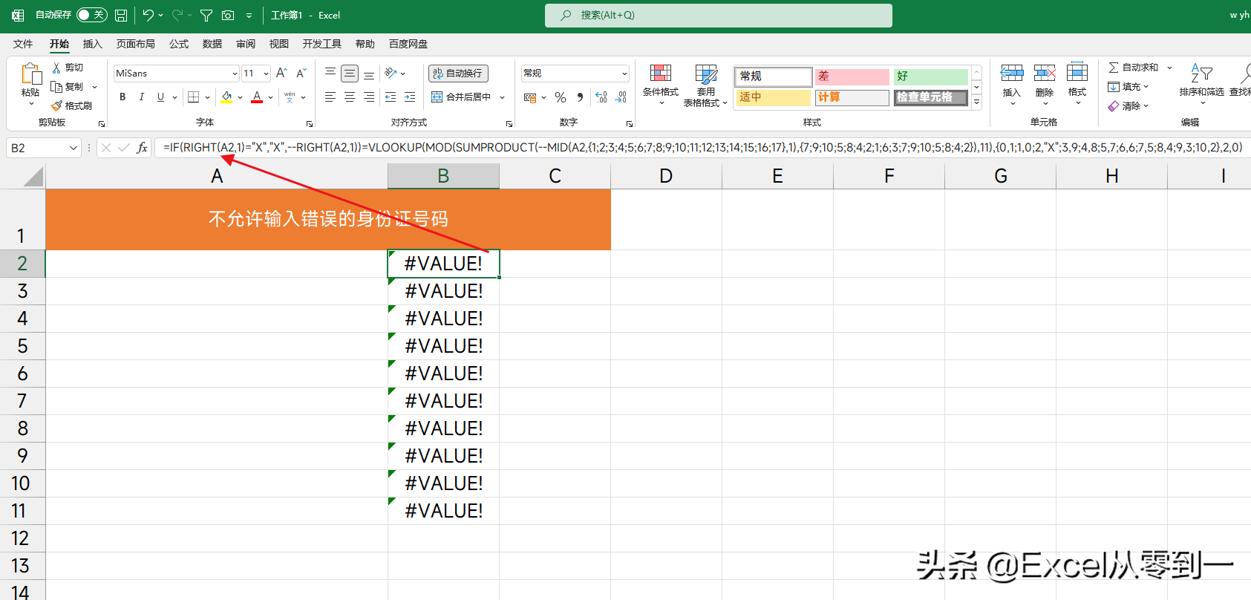
Task: Expand the AutoSum (自动求和) dropdown arrow
Action: click(1169, 68)
